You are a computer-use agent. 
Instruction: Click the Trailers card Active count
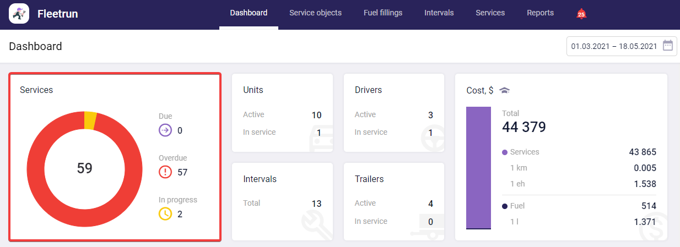click(430, 204)
